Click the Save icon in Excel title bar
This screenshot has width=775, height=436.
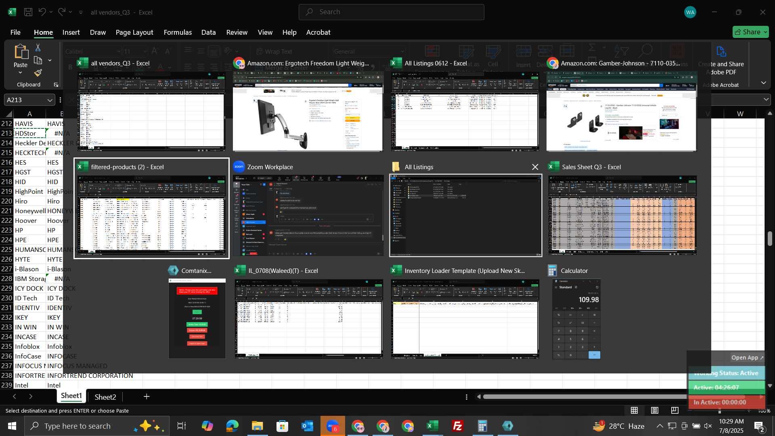click(28, 12)
